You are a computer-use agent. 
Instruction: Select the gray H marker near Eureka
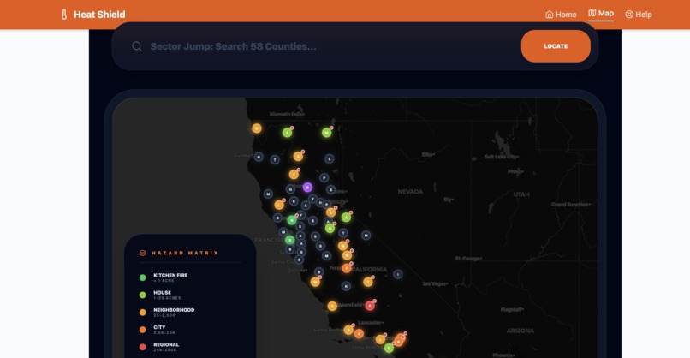pos(259,157)
